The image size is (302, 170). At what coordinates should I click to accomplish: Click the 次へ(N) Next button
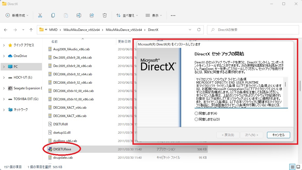pos(252,135)
